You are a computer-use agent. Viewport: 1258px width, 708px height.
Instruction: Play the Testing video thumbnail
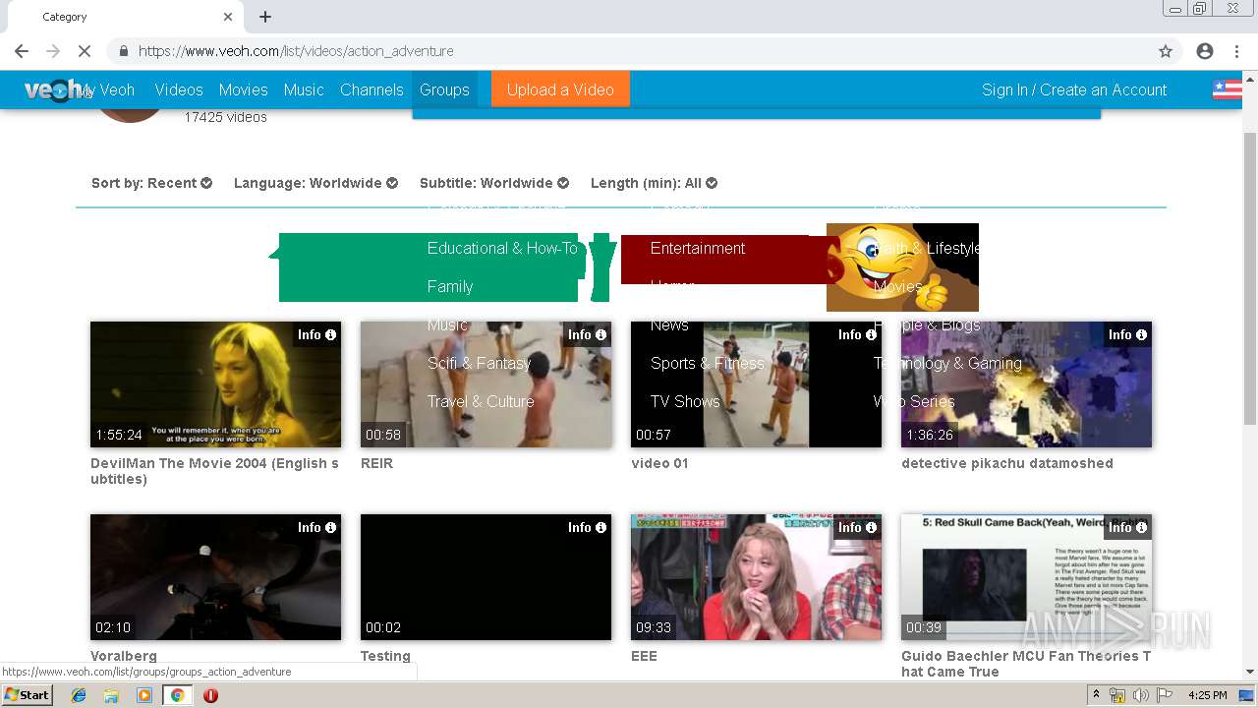point(486,577)
